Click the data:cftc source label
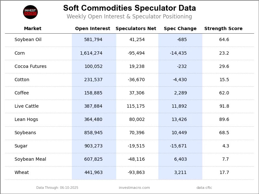The height and width of the screenshot is (194, 259). (x=204, y=188)
